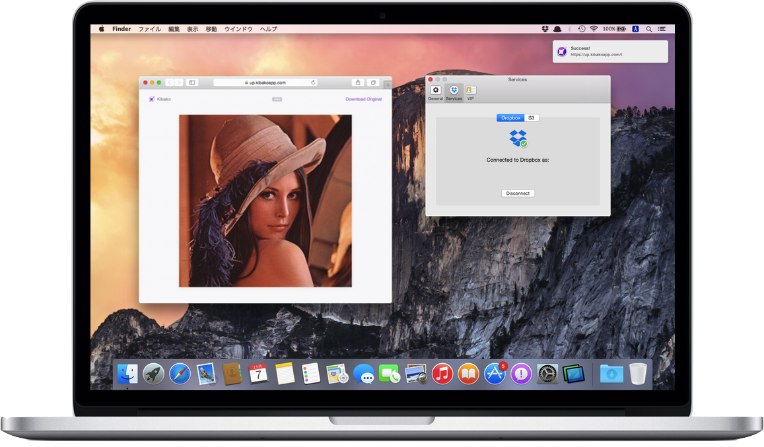
Task: Reload the page in Safari
Action: pyautogui.click(x=313, y=83)
